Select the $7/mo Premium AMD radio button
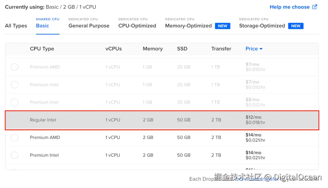The height and width of the screenshot is (188, 328). click(x=14, y=67)
